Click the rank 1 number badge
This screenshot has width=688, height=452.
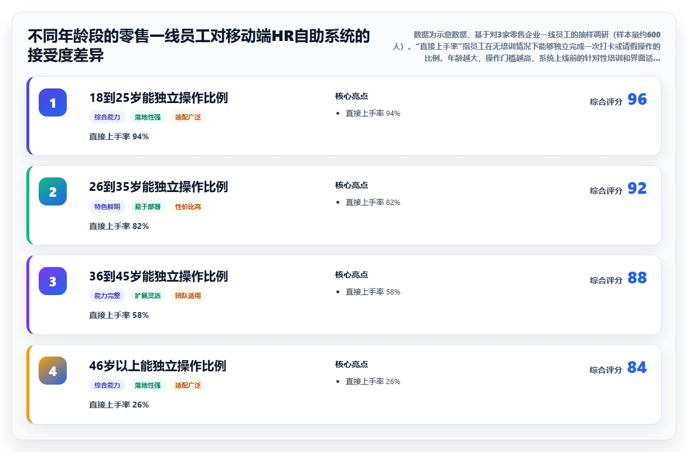(53, 102)
